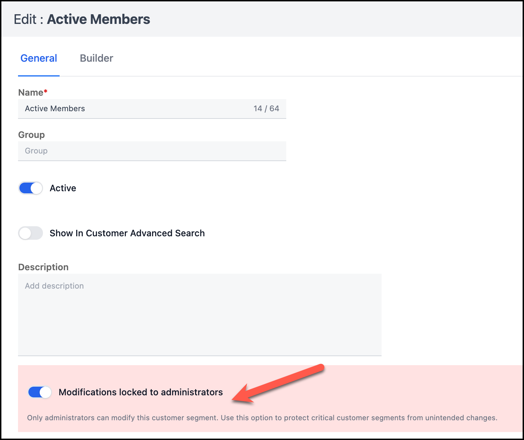
Task: Select the General tab
Action: pyautogui.click(x=39, y=58)
